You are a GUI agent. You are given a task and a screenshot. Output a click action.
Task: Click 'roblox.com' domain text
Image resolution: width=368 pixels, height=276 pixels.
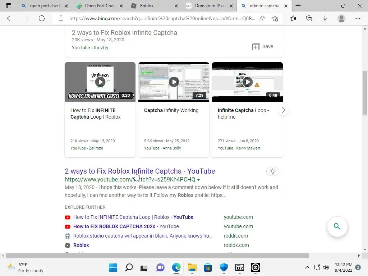(x=236, y=245)
